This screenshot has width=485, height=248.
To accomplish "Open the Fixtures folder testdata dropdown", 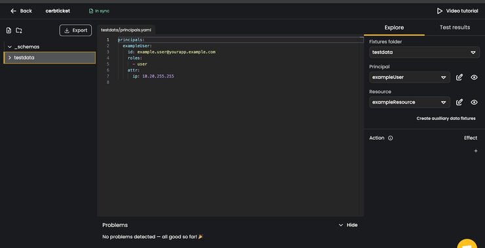I will 425,52.
